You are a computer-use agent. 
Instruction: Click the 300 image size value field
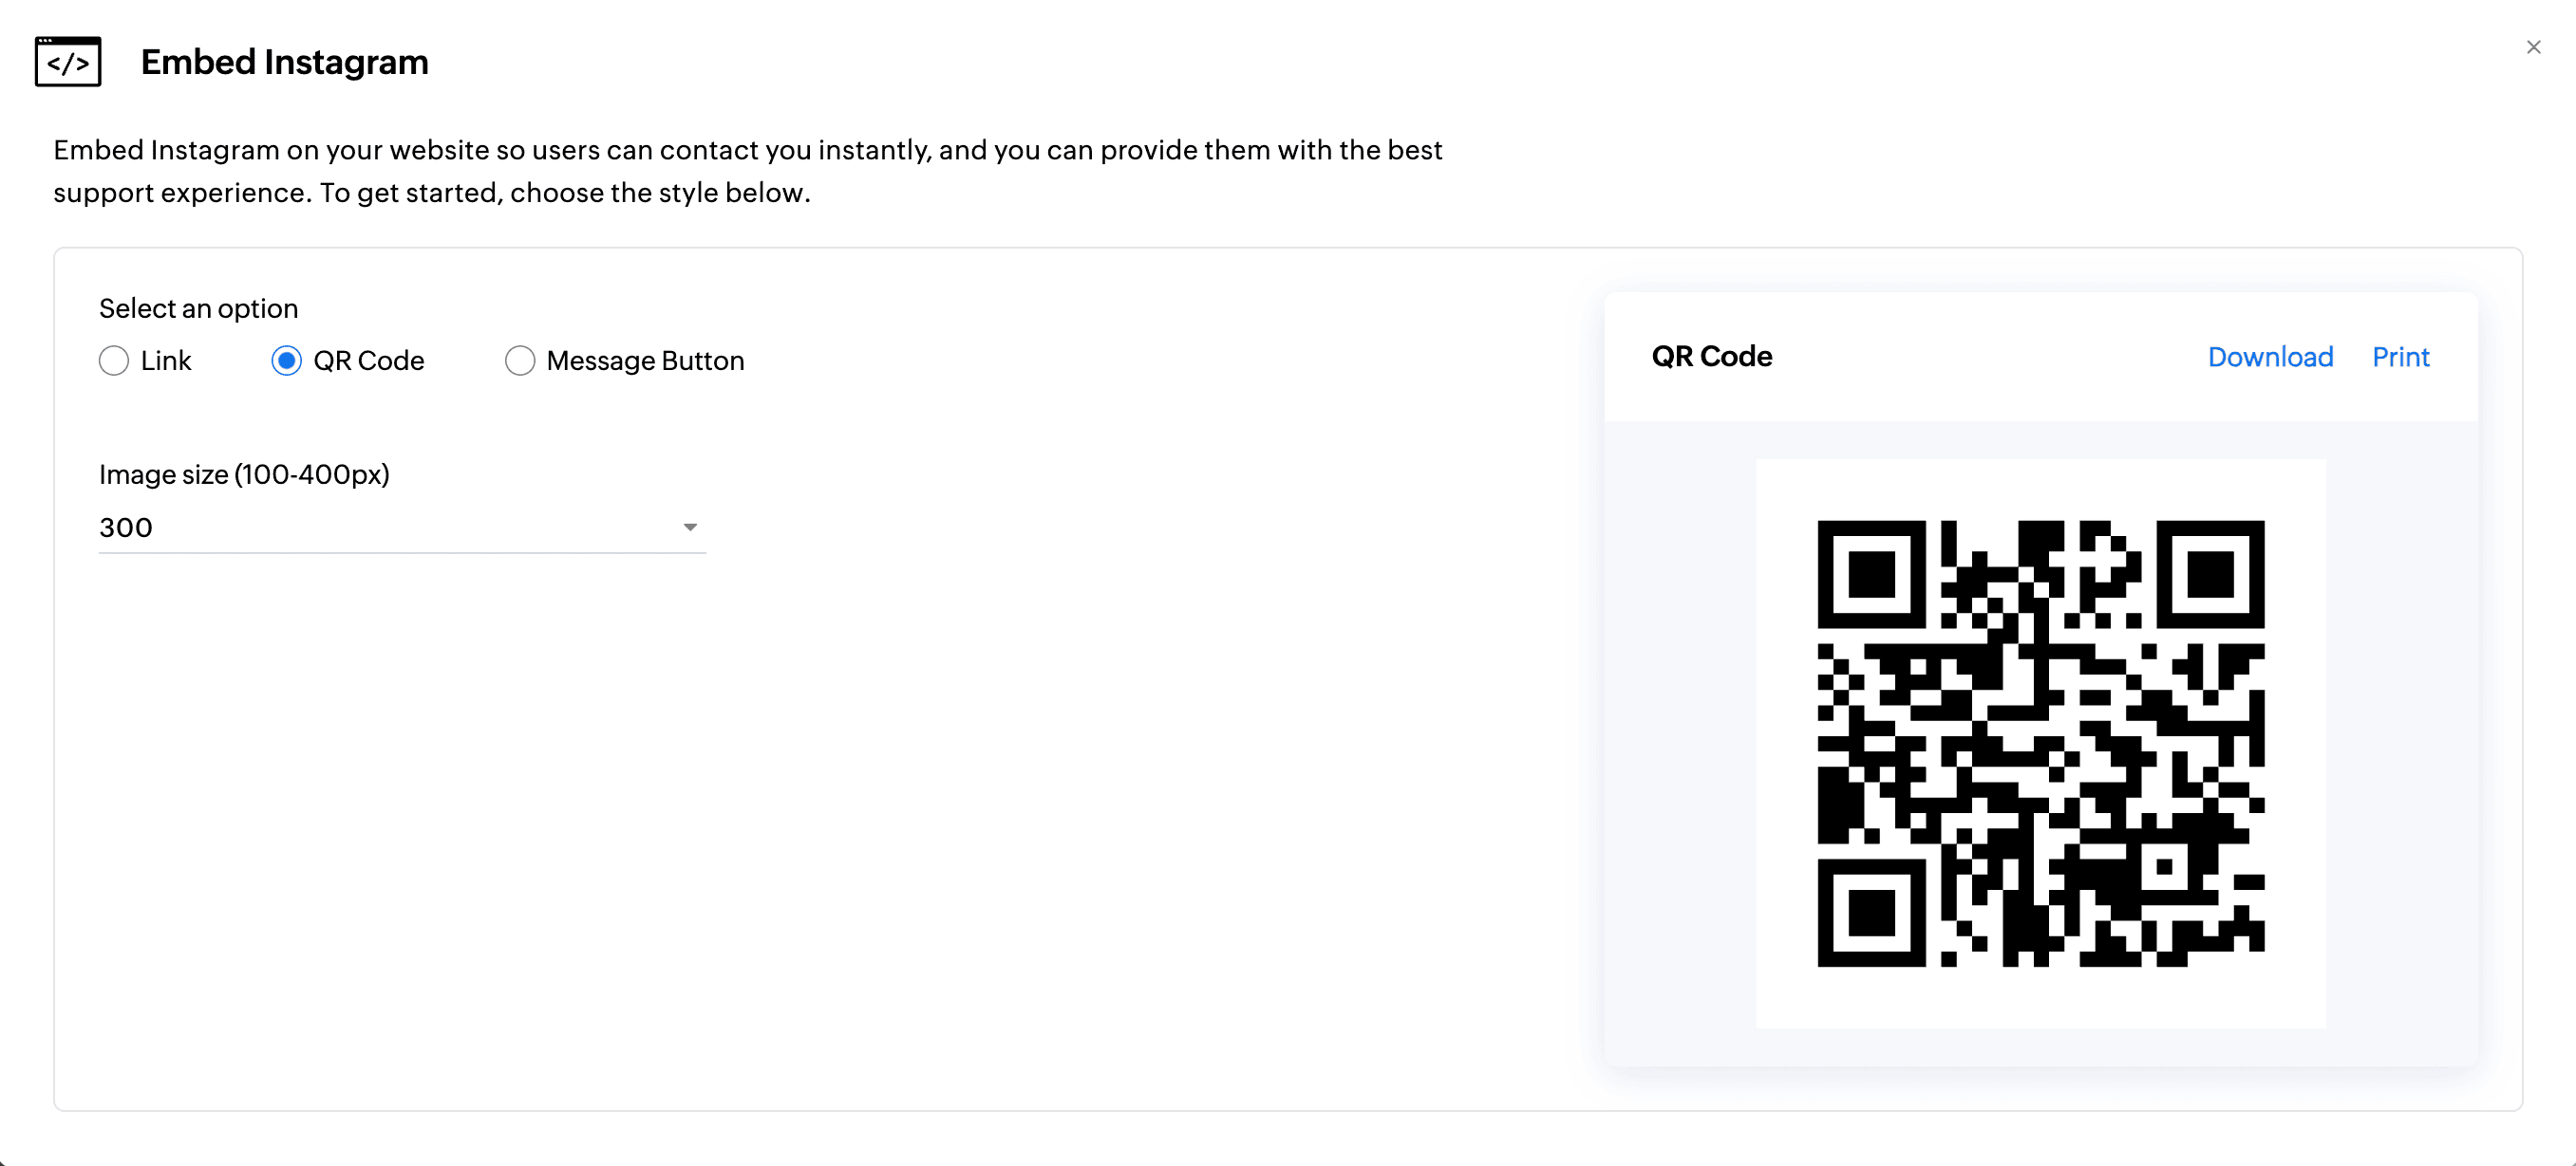[x=380, y=527]
